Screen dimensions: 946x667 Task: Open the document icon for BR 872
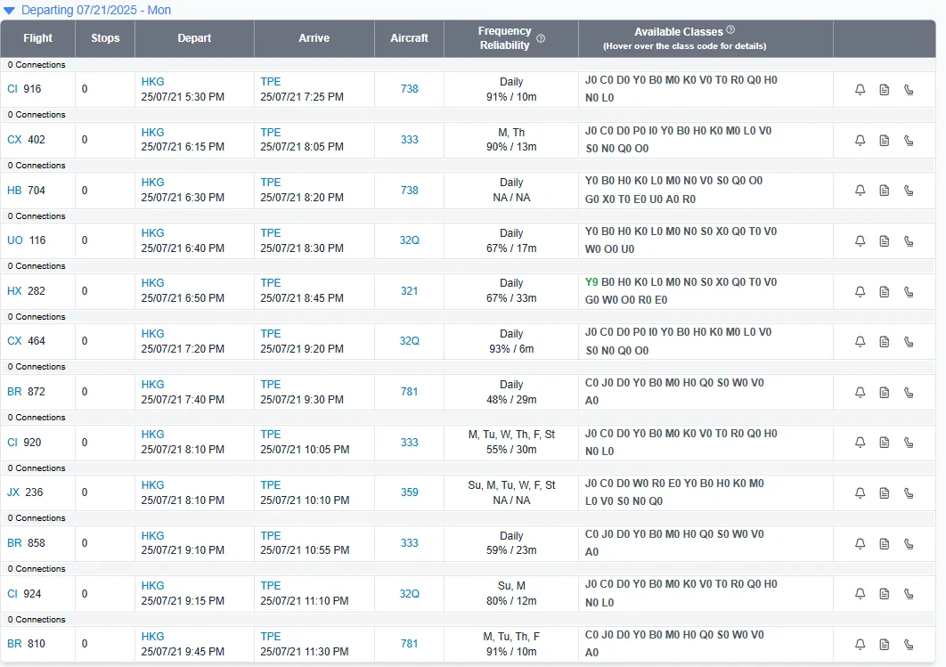tap(885, 393)
